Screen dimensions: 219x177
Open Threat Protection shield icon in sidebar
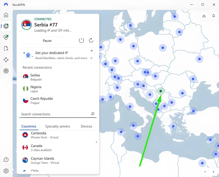6,37
